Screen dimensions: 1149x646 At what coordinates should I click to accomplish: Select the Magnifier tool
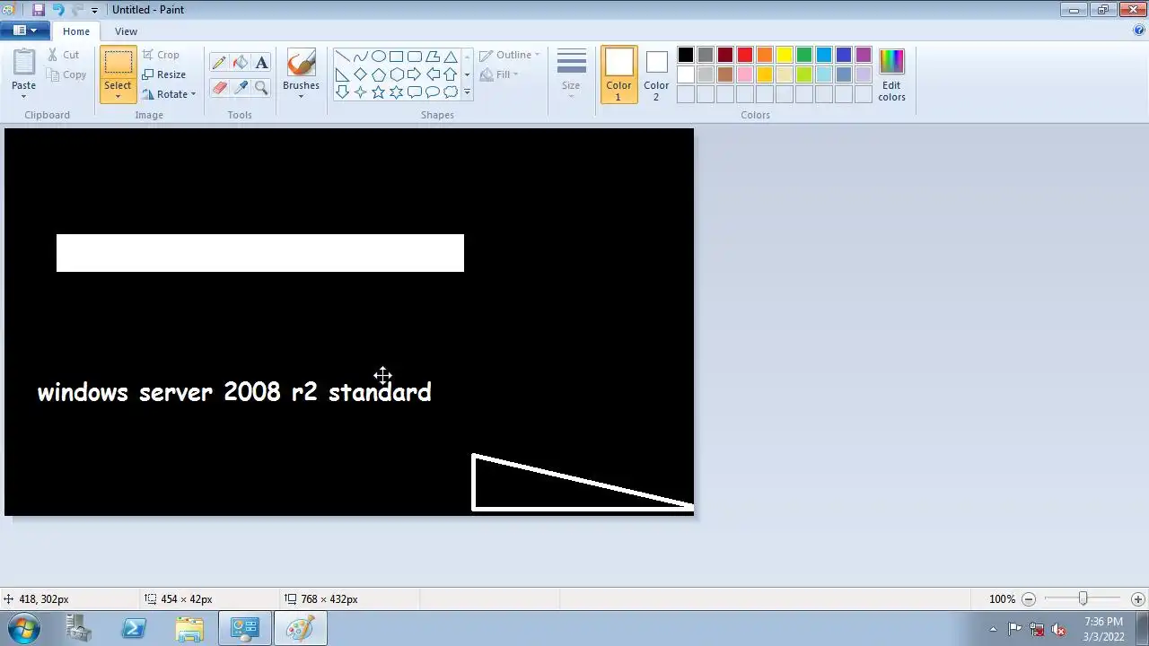click(261, 87)
